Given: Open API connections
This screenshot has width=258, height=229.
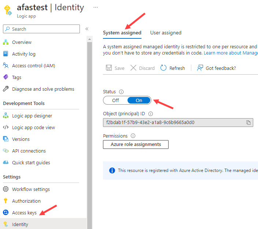Looking at the screenshot, I should (x=29, y=151).
